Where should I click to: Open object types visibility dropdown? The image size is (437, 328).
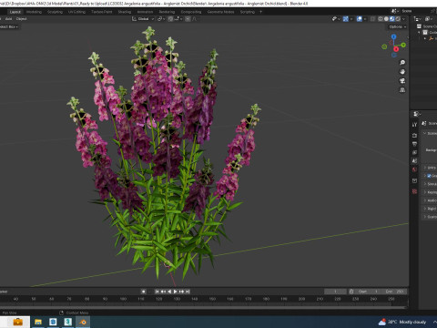tap(336, 19)
